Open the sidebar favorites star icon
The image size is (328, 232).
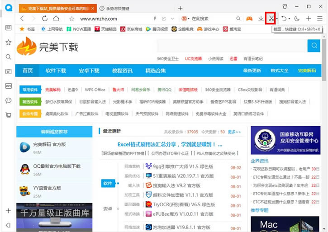[8, 43]
